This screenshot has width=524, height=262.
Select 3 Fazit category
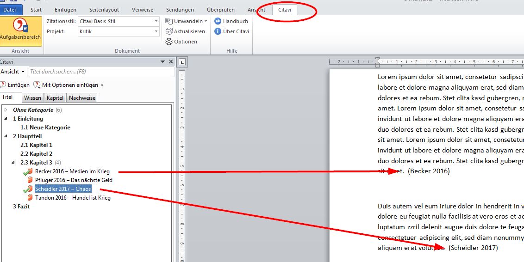point(21,207)
